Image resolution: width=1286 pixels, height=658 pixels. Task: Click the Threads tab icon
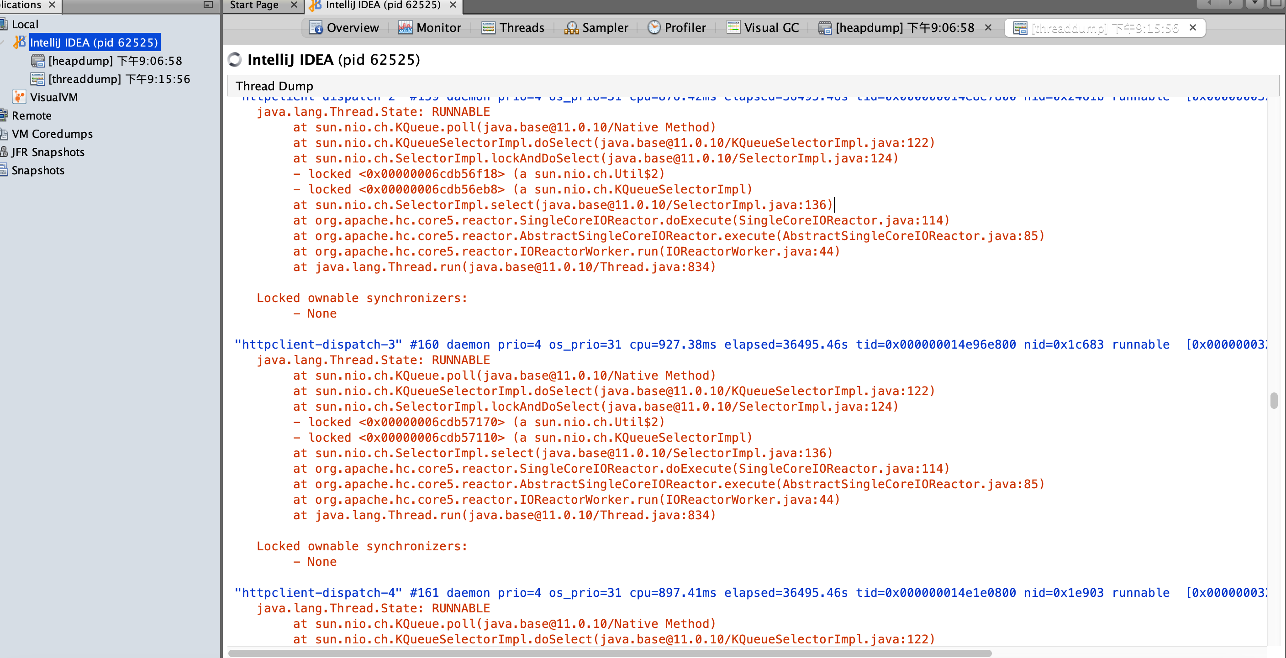point(488,27)
